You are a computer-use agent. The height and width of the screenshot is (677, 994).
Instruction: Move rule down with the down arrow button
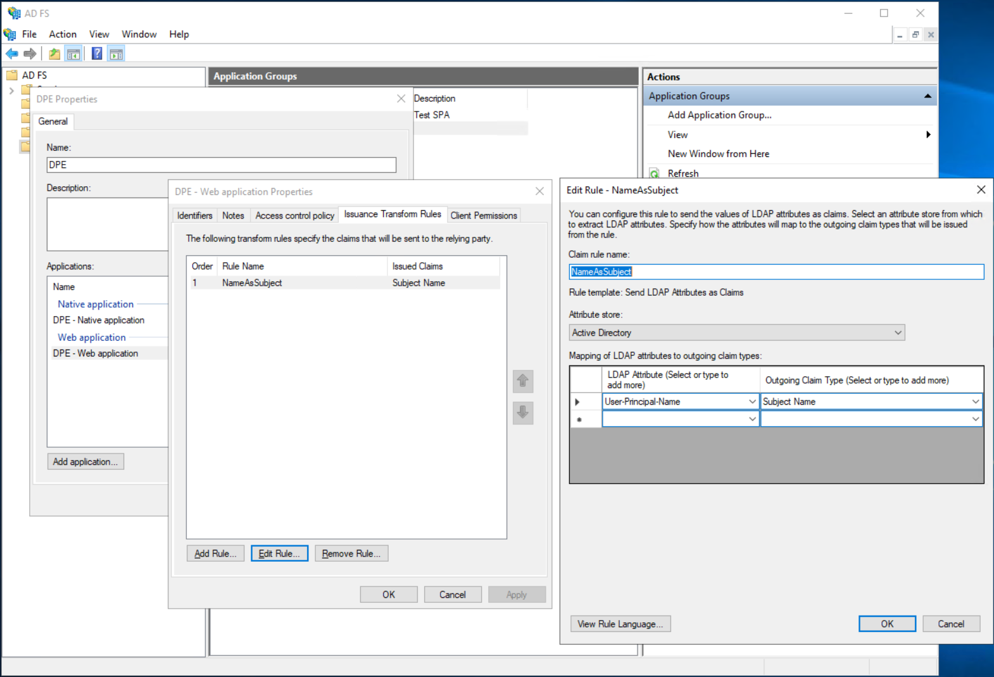click(x=522, y=413)
